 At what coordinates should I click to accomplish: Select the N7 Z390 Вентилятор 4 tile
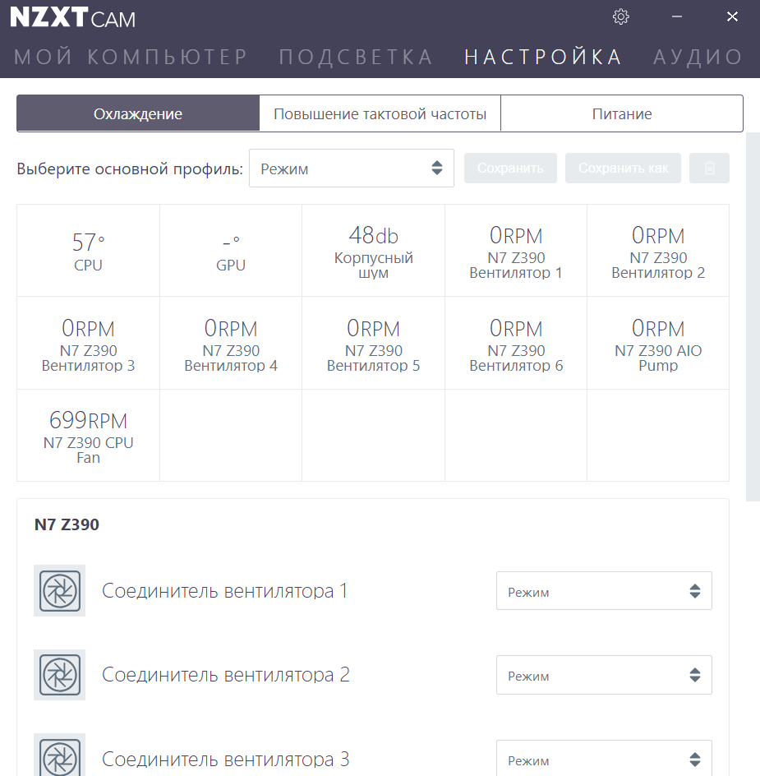coord(231,343)
